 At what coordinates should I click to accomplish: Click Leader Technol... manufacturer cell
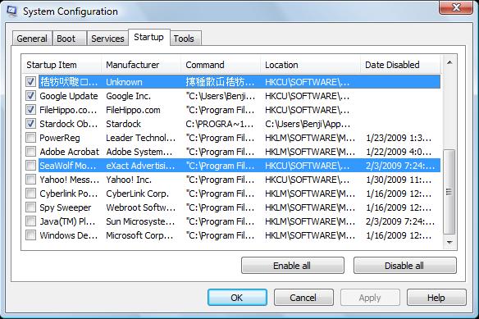[x=141, y=138]
